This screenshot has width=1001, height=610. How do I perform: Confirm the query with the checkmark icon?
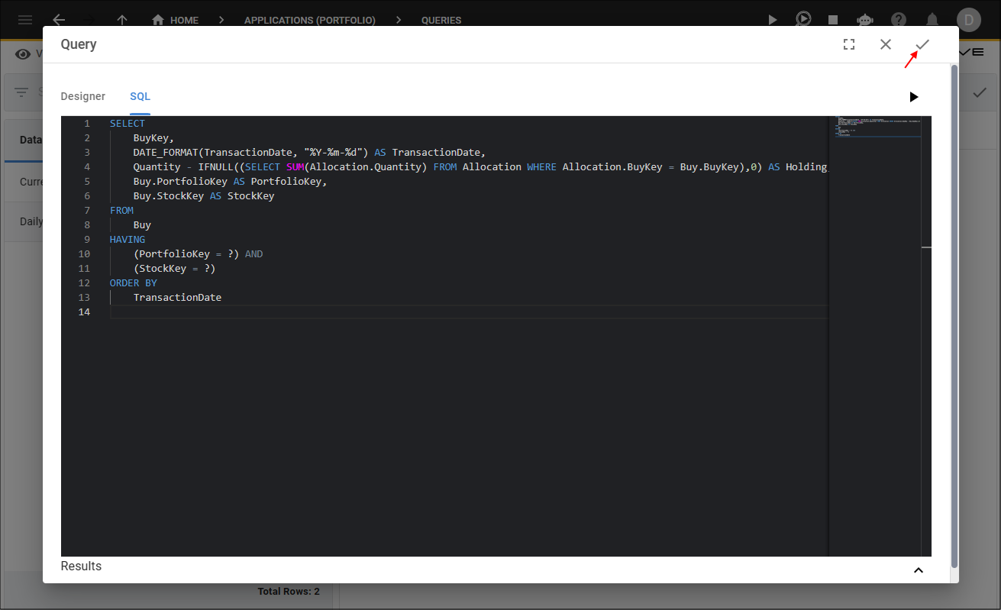(x=922, y=44)
